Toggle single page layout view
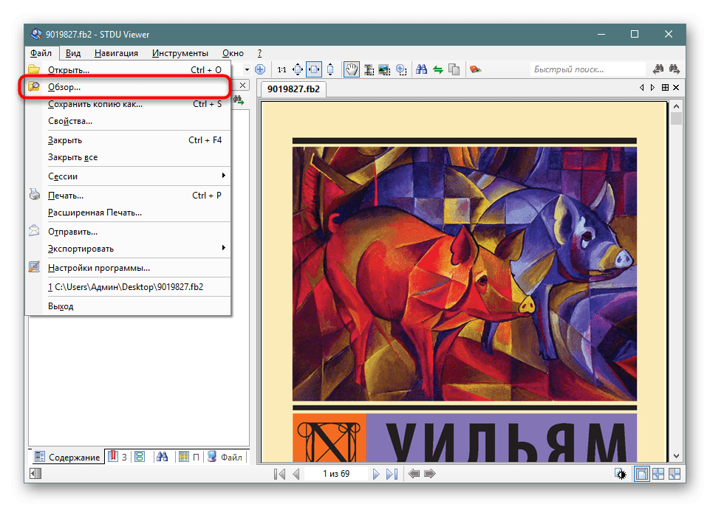Viewport: 710px width, 507px height. pyautogui.click(x=641, y=474)
